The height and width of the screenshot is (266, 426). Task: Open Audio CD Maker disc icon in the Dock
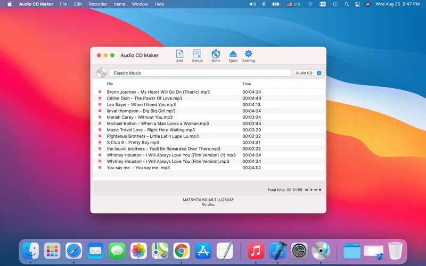click(321, 251)
